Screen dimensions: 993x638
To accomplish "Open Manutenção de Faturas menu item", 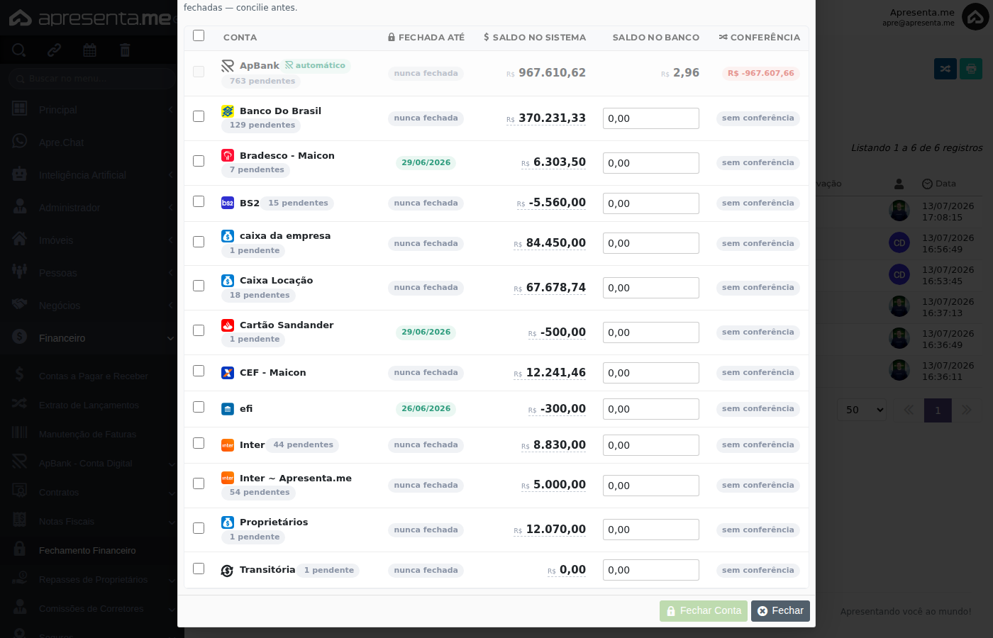I will tap(88, 435).
